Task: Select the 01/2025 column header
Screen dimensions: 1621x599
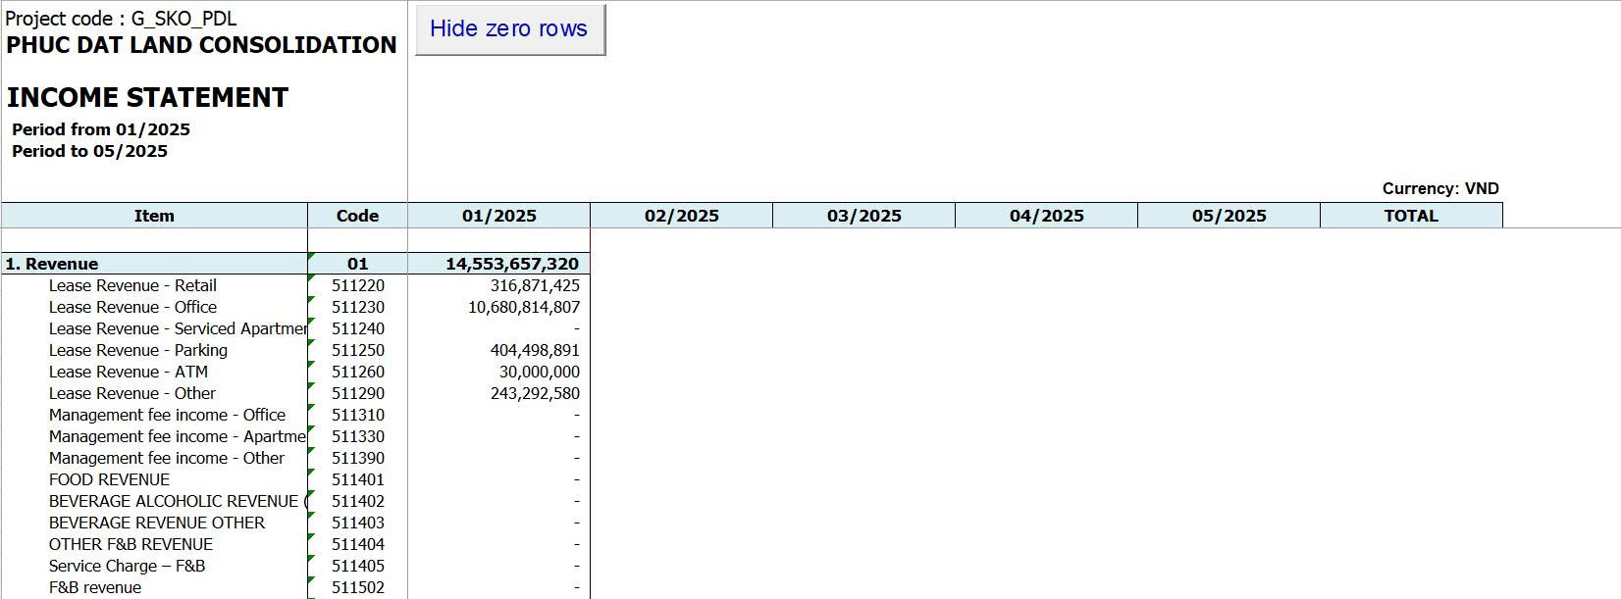Action: (498, 216)
